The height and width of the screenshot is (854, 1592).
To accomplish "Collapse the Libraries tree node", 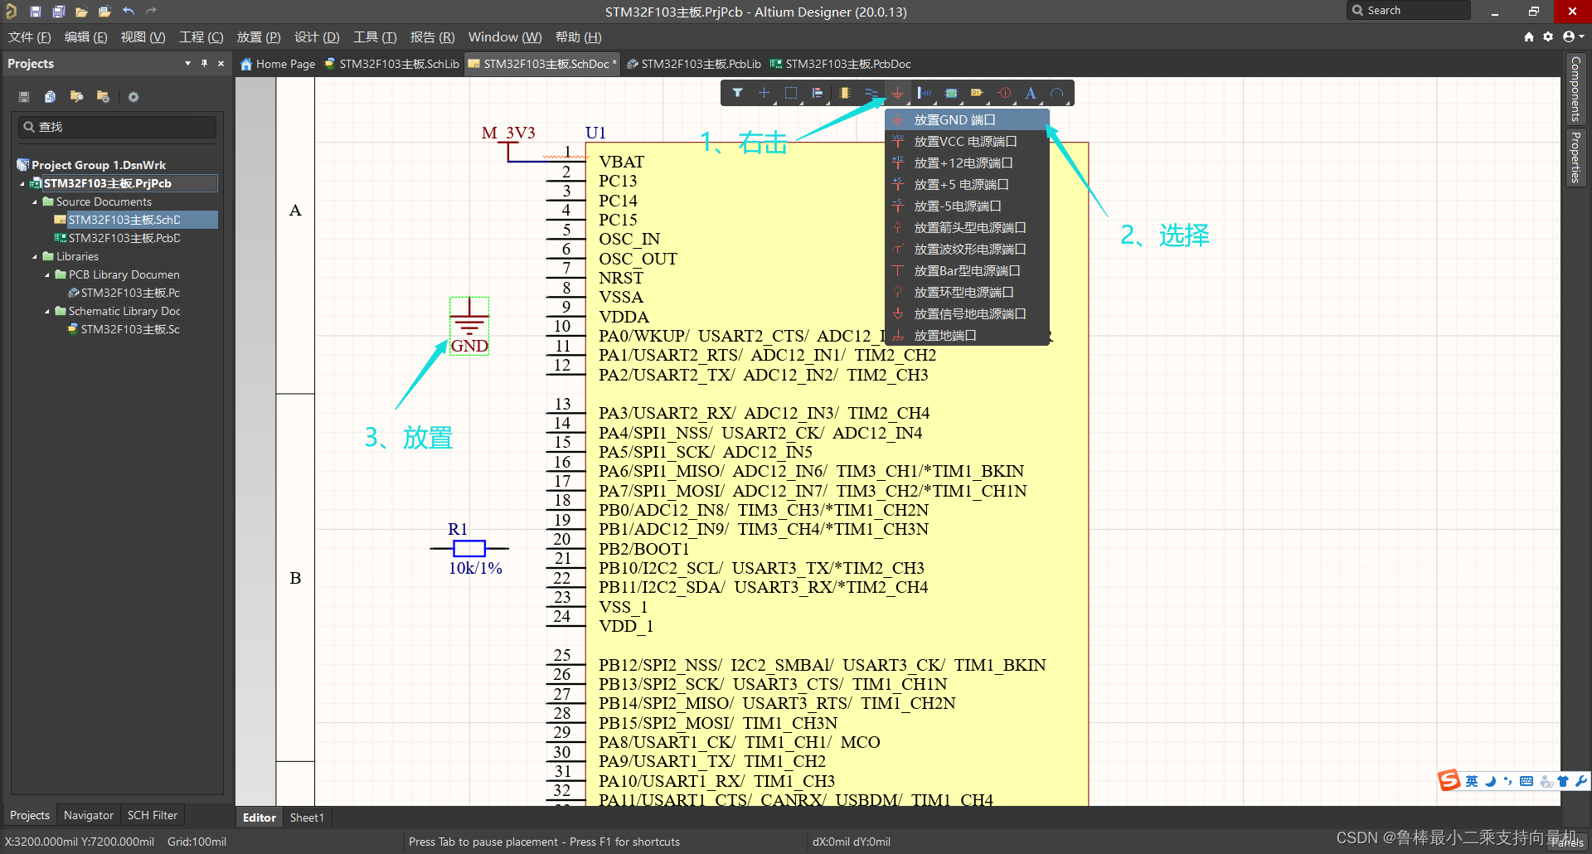I will (35, 257).
